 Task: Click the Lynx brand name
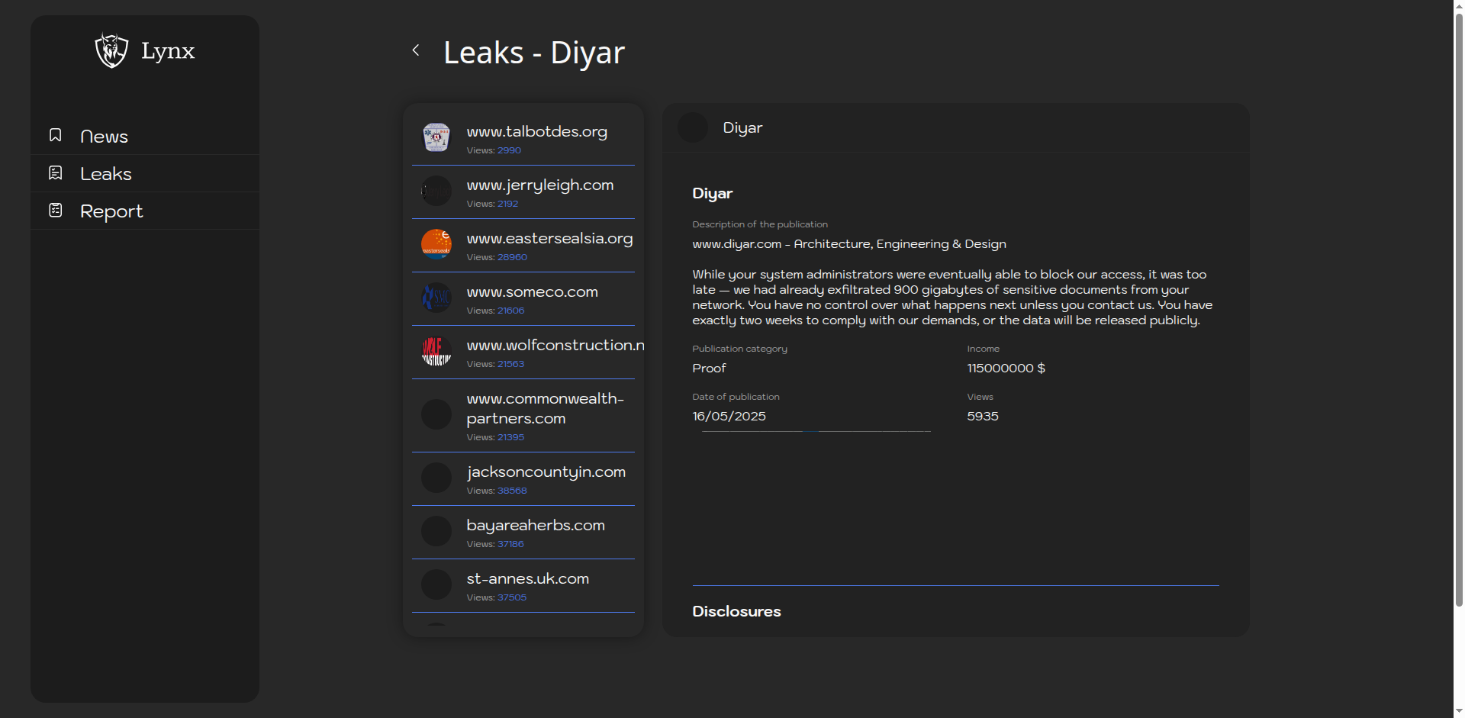coord(168,51)
